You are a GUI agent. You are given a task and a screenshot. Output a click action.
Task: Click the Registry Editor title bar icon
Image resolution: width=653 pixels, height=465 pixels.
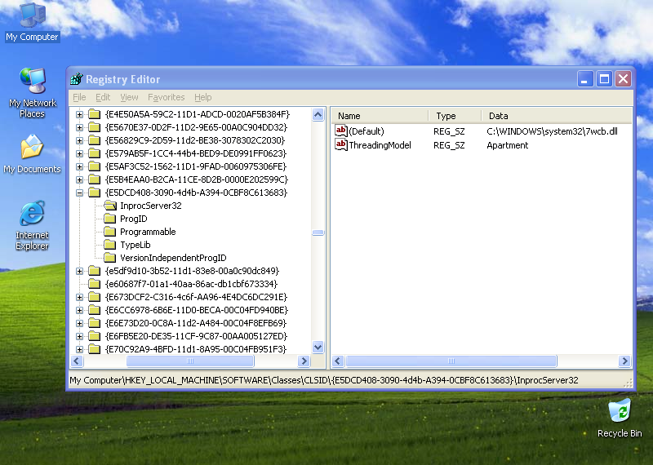click(x=77, y=79)
